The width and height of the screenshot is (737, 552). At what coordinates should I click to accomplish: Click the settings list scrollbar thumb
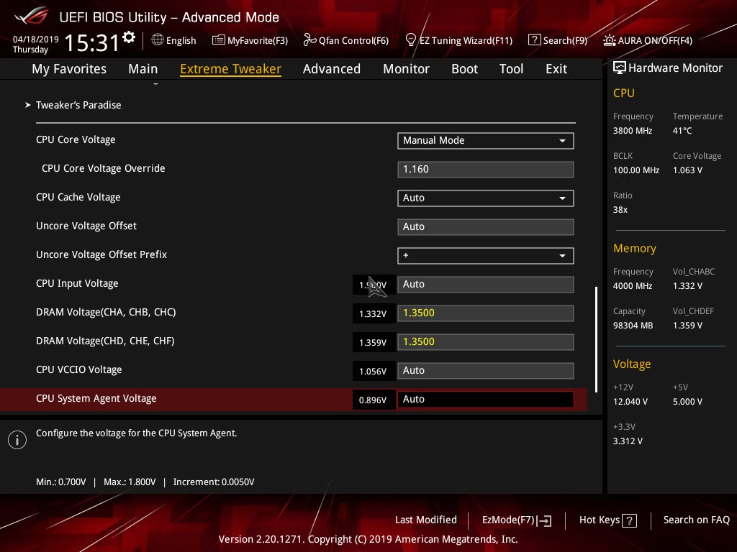click(x=596, y=339)
